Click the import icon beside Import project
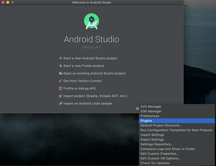This screenshot has height=166, width=216. 60,96
